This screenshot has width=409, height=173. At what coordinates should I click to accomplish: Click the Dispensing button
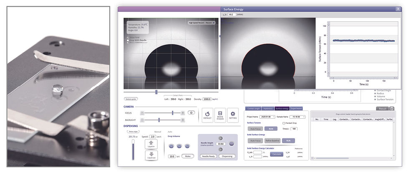click(227, 156)
